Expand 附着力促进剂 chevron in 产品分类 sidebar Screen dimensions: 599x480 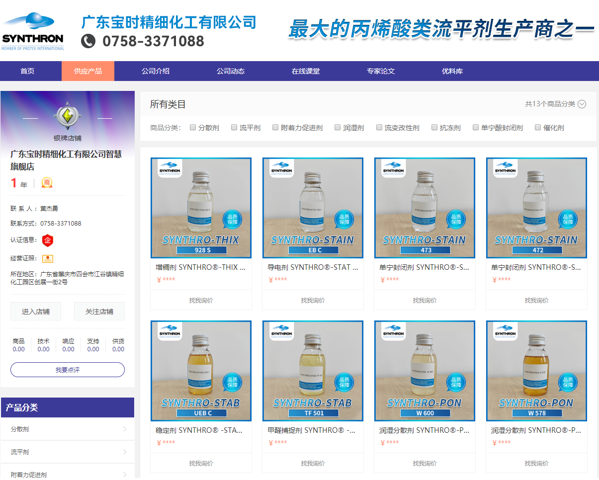tap(125, 475)
